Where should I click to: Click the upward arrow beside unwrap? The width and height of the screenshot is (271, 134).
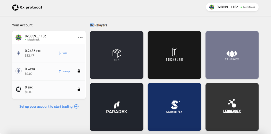60,71
